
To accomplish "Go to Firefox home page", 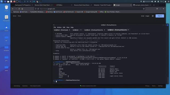I will pyautogui.click(x=22, y=9).
